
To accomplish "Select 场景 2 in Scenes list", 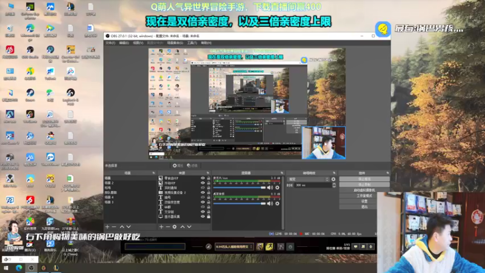I will click(130, 183).
